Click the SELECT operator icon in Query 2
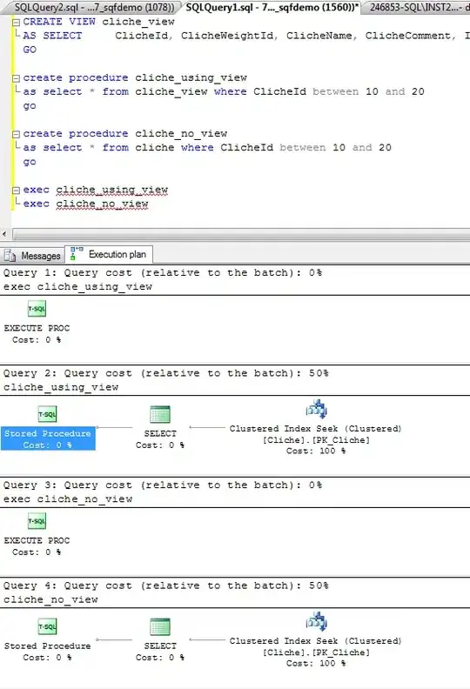 pos(160,414)
